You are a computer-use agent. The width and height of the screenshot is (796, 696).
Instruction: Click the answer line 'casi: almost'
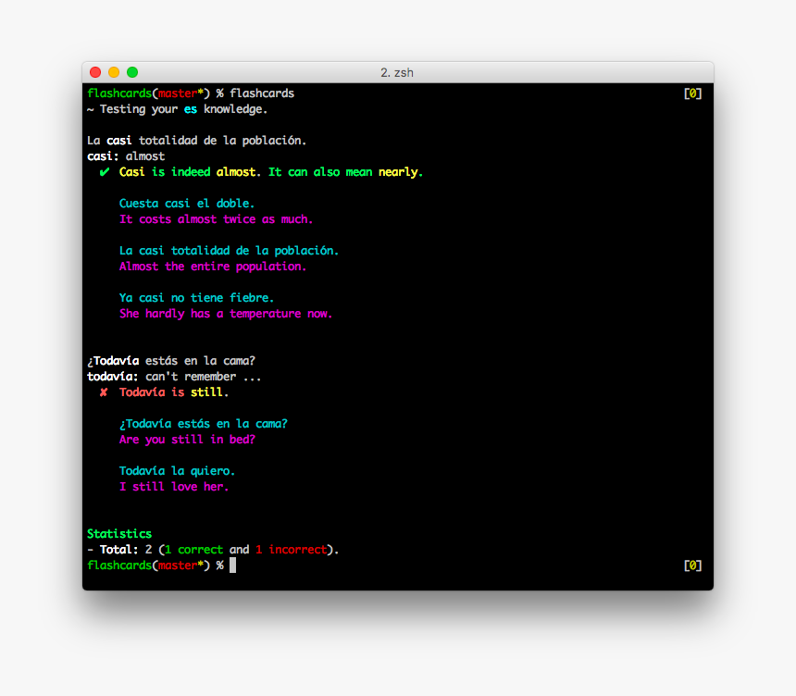point(126,156)
